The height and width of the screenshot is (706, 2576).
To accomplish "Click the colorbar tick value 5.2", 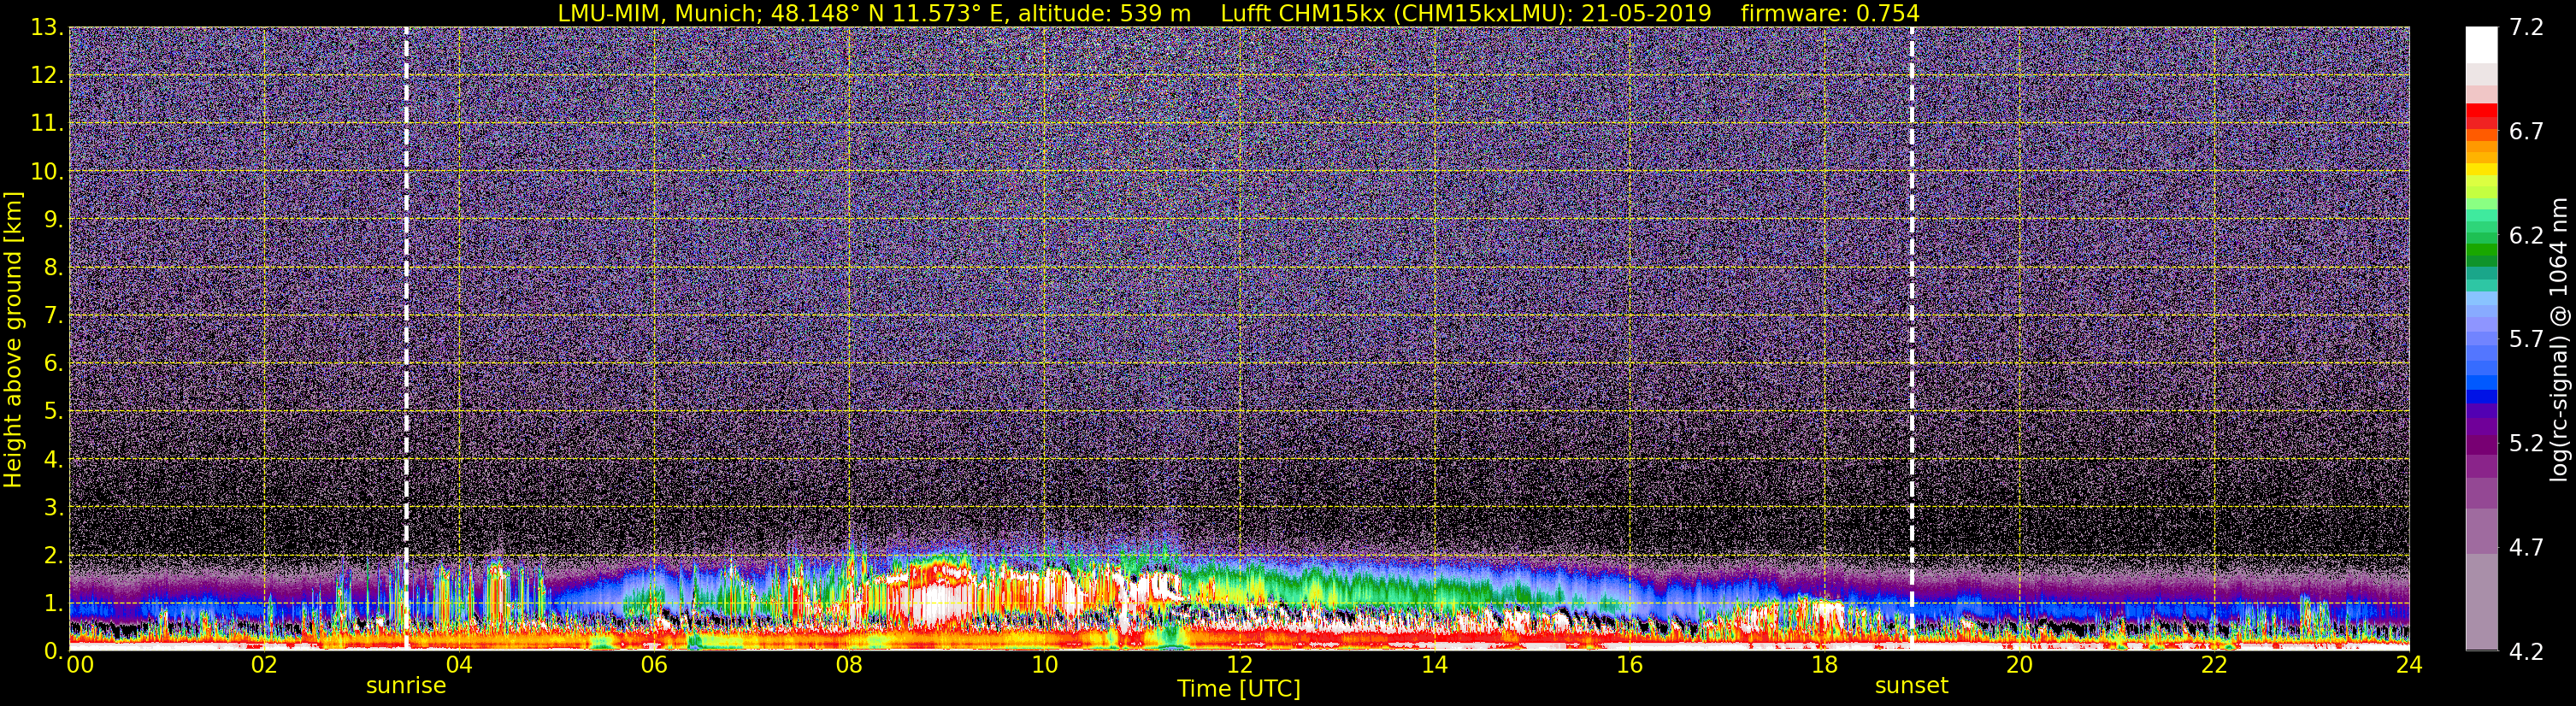I will pos(2526,443).
